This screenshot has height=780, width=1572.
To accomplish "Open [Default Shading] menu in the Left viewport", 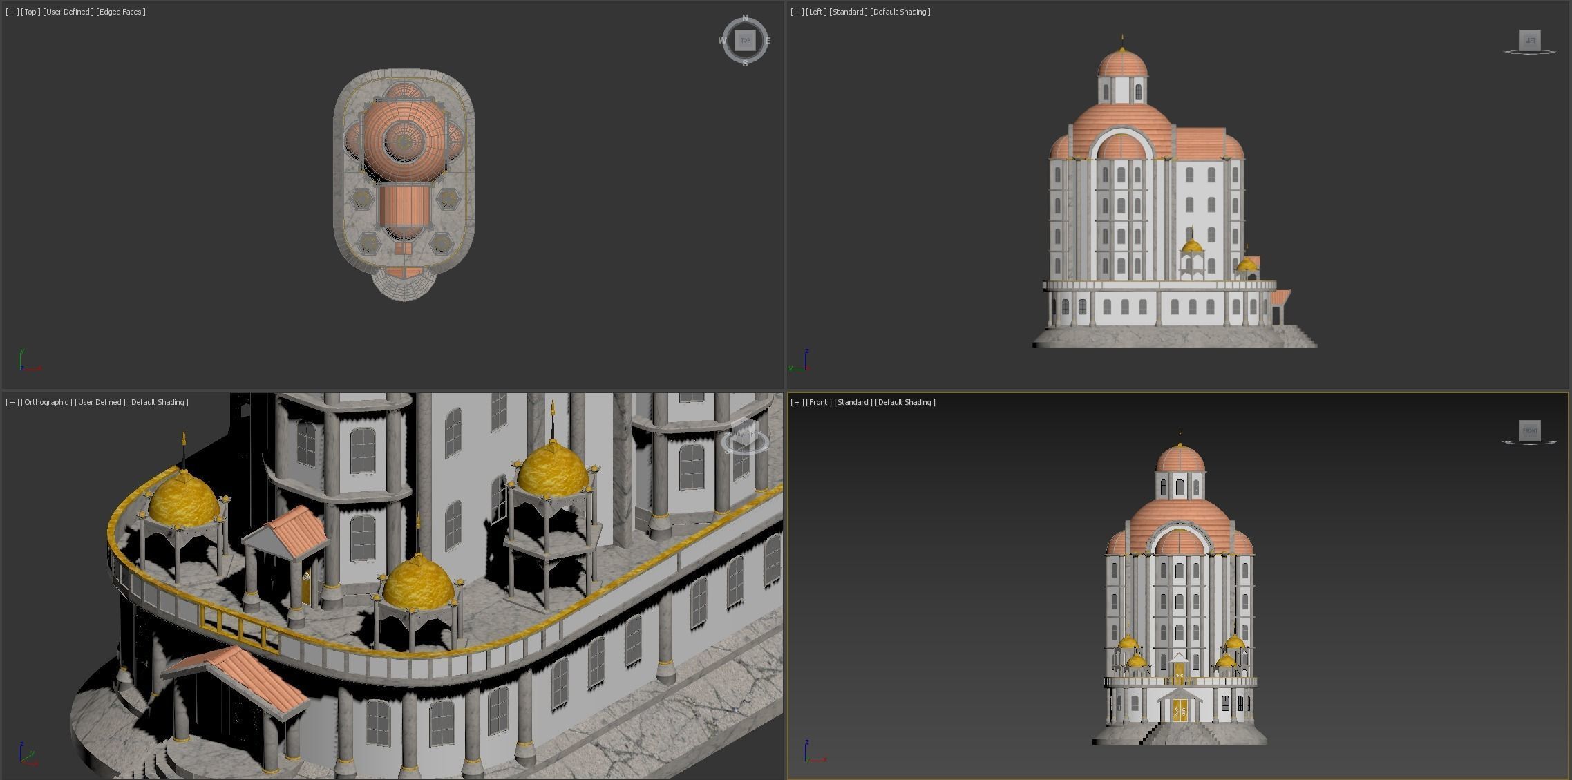I will (900, 12).
